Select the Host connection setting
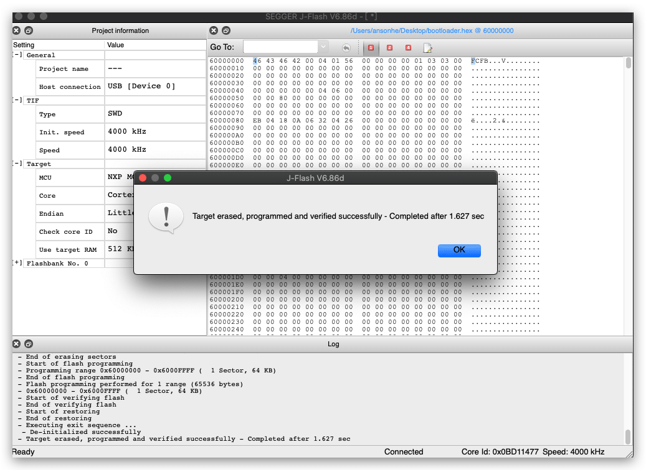This screenshot has width=646, height=470. 70,87
